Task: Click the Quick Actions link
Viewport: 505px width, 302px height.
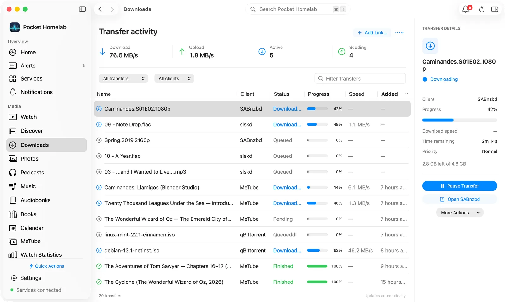Action: click(x=46, y=266)
